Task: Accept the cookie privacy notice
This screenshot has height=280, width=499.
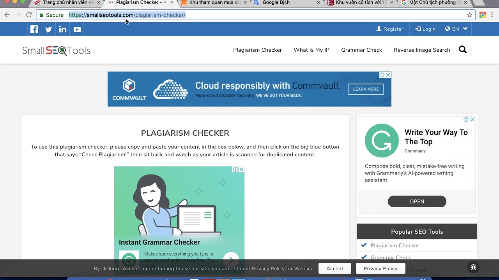Action: coord(335,268)
